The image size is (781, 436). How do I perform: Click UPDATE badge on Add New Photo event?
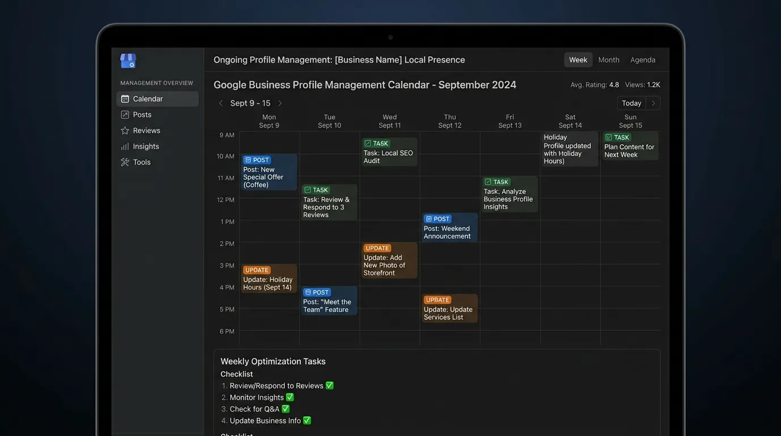(x=377, y=248)
